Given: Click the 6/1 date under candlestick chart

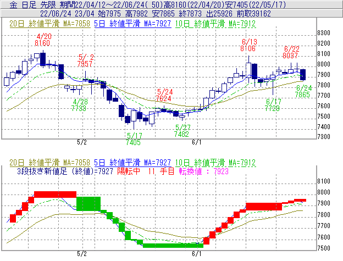Looking at the screenshot, I should [x=197, y=142].
